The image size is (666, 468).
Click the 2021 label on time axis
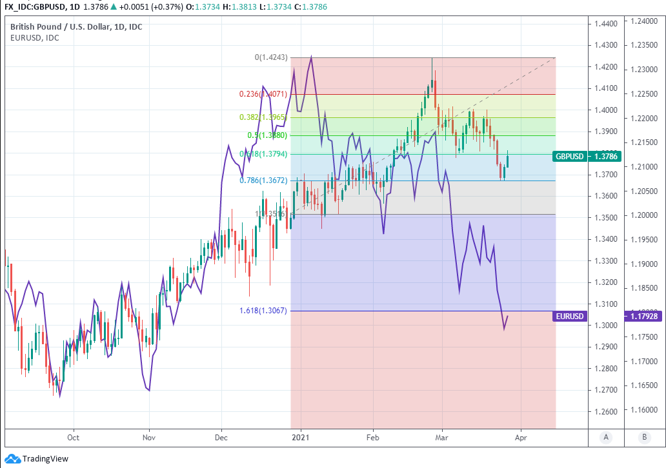[301, 437]
